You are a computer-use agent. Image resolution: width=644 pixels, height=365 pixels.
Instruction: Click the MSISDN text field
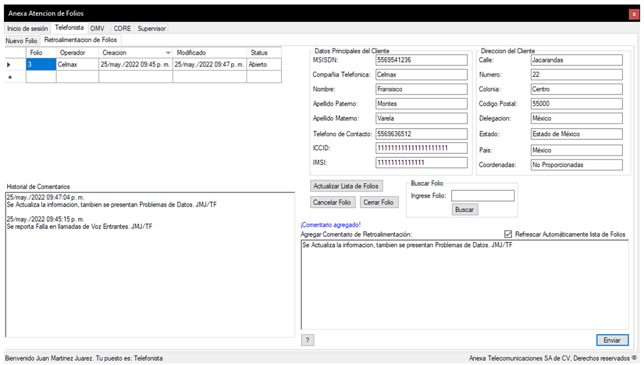tap(421, 60)
